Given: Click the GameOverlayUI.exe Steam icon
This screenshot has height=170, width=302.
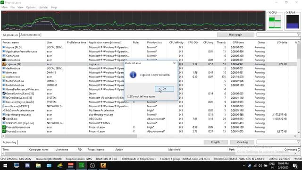Looking at the screenshot, I should (x=4, y=93).
